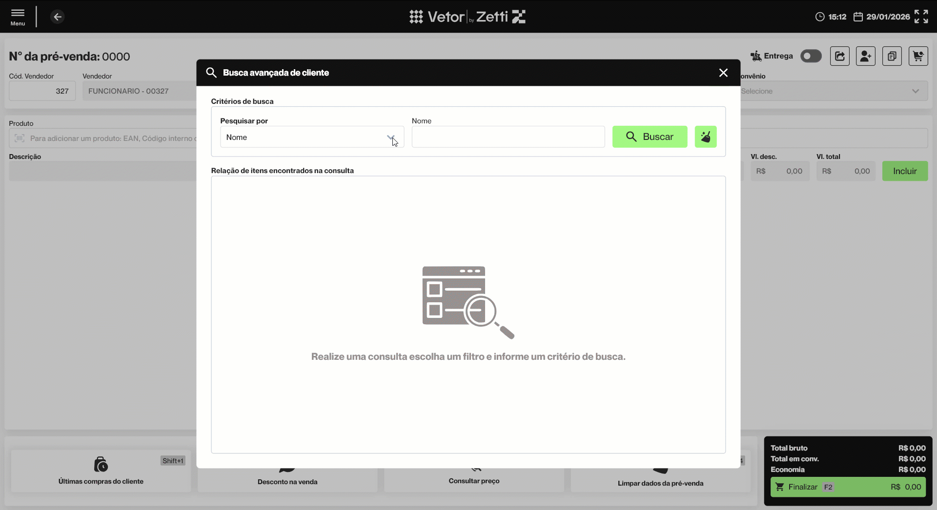This screenshot has height=510, width=937.
Task: Click the 'N° da pré-venda: 0000' heading
Action: pos(70,57)
